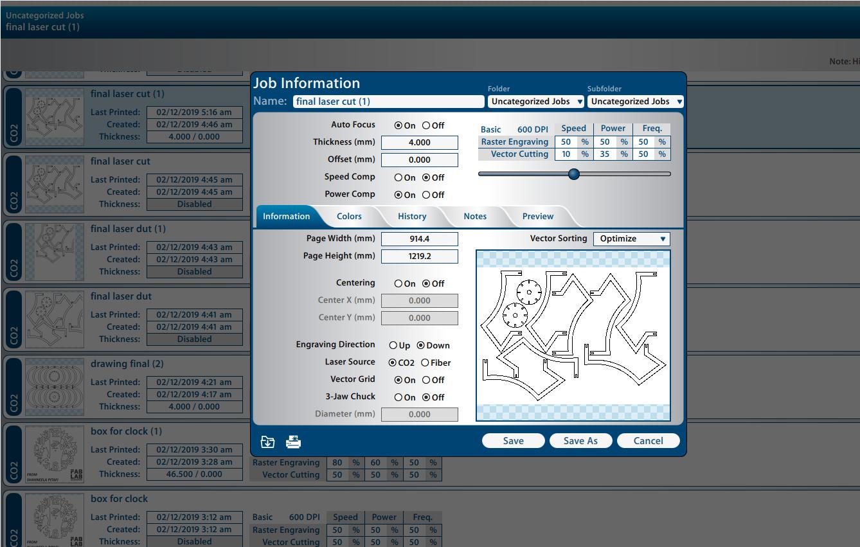Viewport: 860px width, 547px height.
Task: Cancel the Job Information dialog
Action: pyautogui.click(x=648, y=441)
